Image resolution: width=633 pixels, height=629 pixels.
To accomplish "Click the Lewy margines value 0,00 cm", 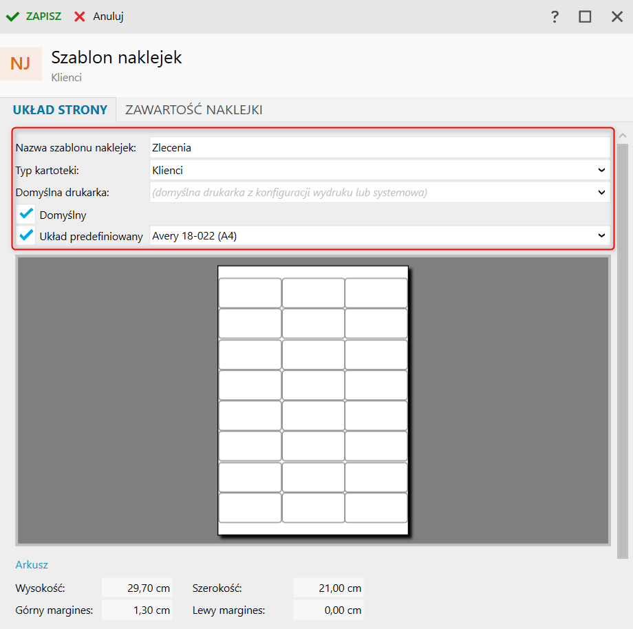I will tap(329, 610).
